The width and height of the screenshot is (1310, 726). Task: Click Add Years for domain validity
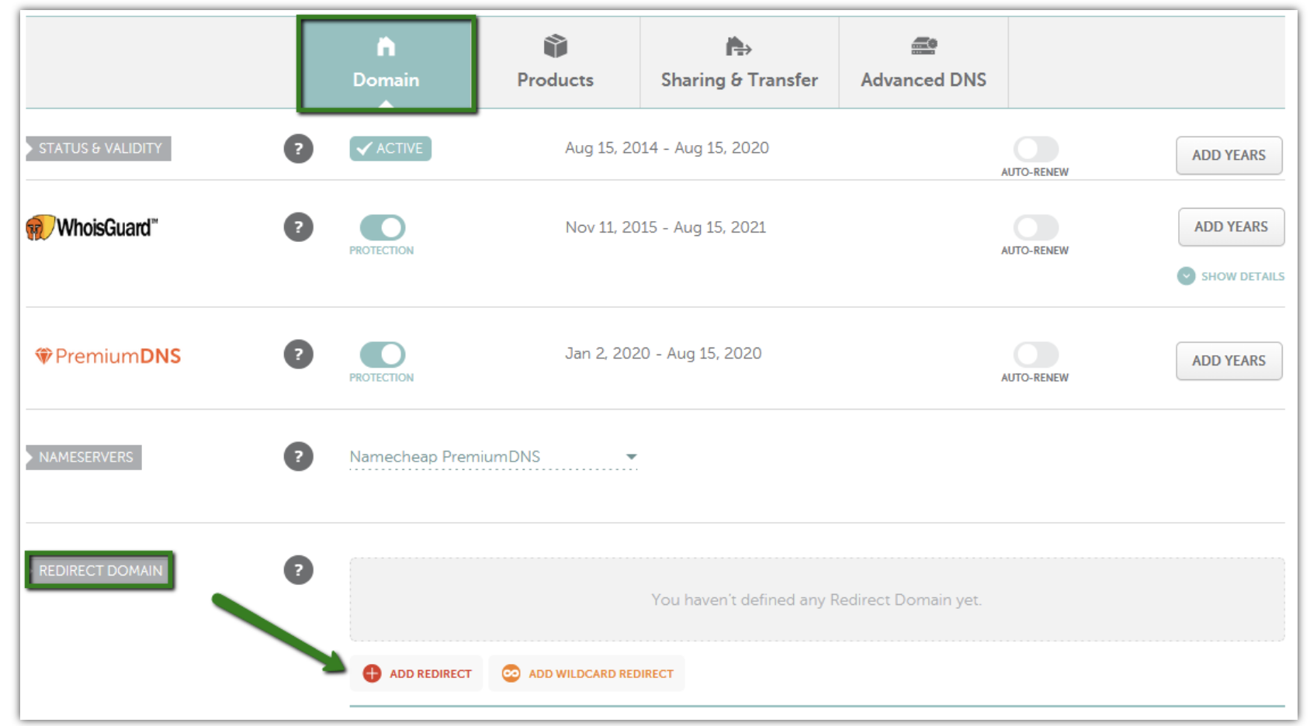(x=1229, y=155)
